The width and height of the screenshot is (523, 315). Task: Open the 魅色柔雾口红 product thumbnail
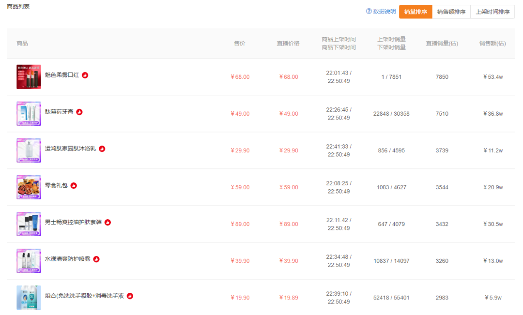29,76
